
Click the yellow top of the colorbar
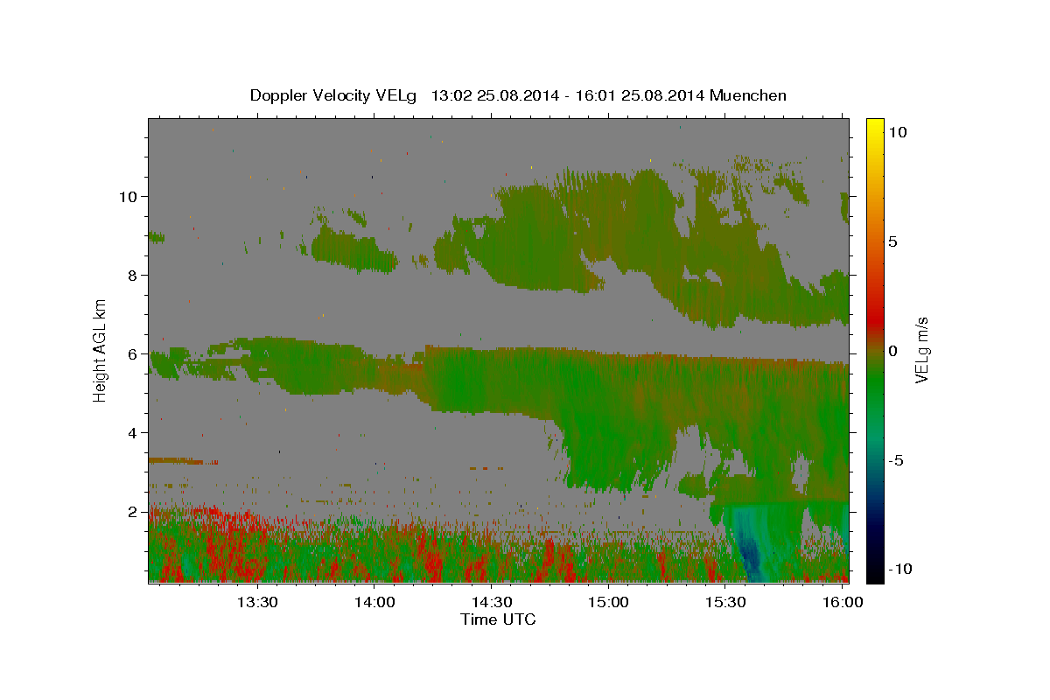(x=874, y=127)
